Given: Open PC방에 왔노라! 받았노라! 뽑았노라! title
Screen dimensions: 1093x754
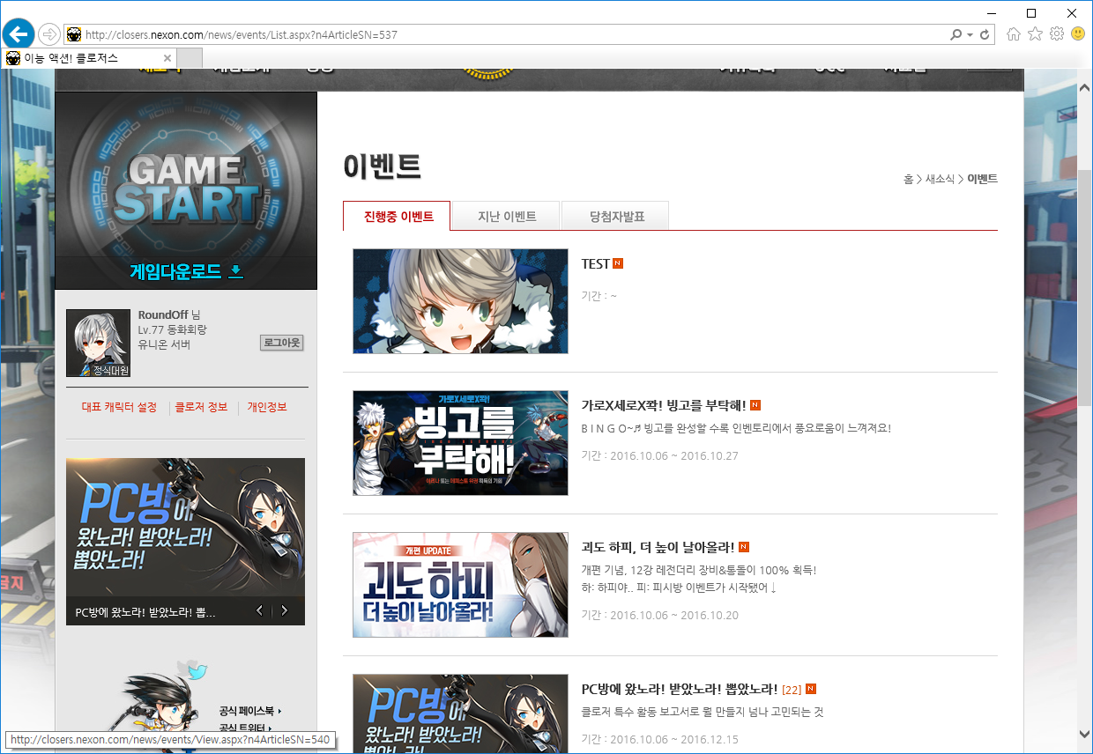Looking at the screenshot, I should pyautogui.click(x=680, y=689).
